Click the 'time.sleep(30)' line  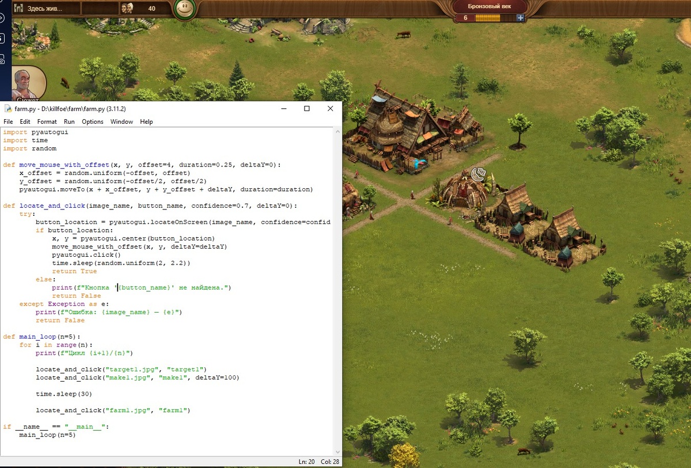(x=64, y=394)
